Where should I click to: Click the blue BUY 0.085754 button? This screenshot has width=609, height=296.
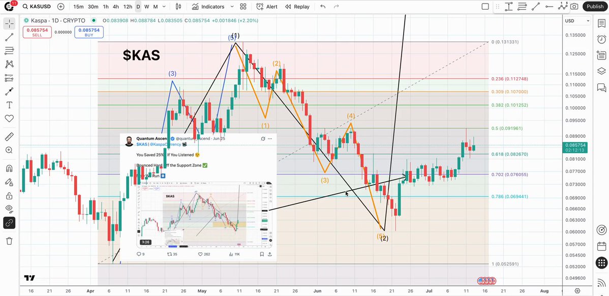(89, 32)
